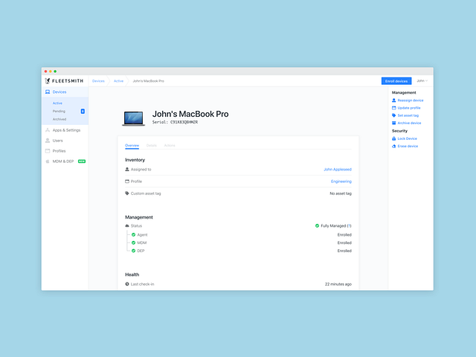Click the John's MacBook Pro heading
Screen dimensions: 476x357
(190, 114)
